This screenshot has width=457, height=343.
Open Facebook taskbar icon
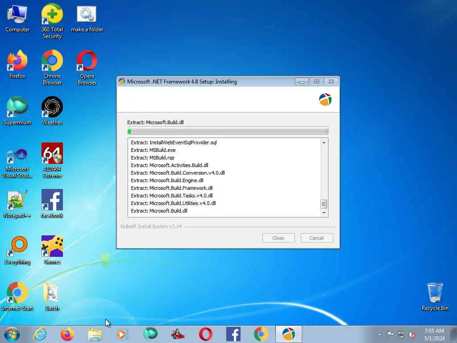[x=233, y=334]
